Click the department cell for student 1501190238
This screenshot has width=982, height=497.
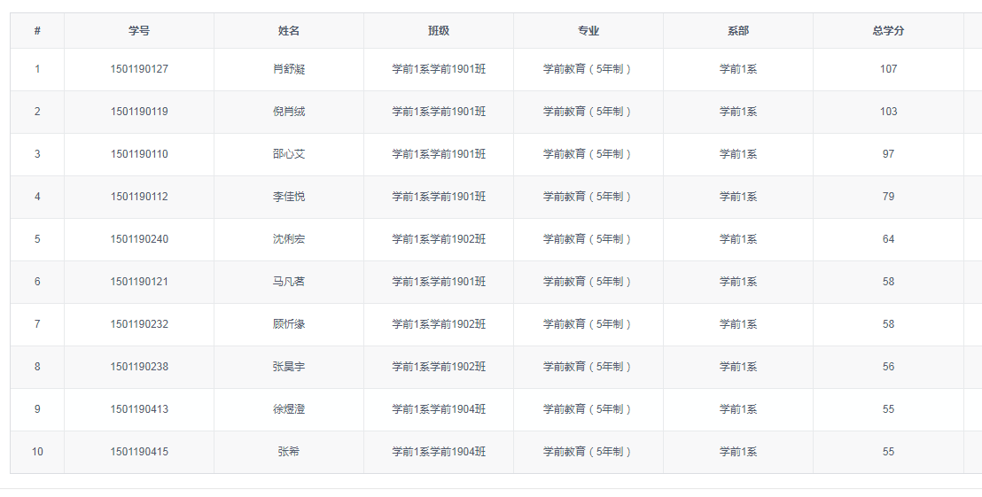(738, 367)
